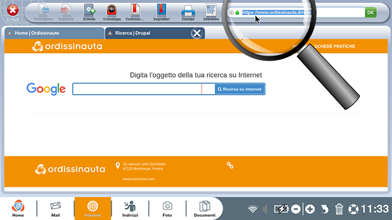
Task: Open the Home app in the bottom bar
Action: (x=18, y=209)
